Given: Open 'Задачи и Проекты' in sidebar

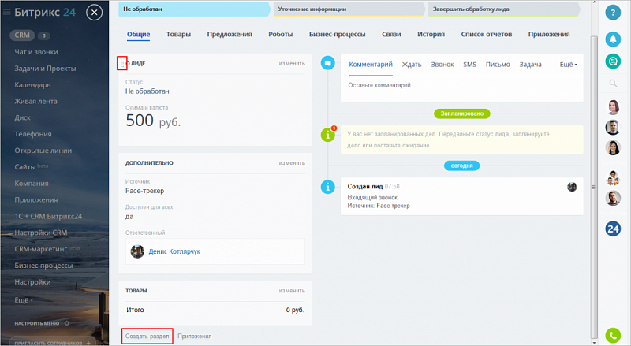Looking at the screenshot, I should pos(44,69).
